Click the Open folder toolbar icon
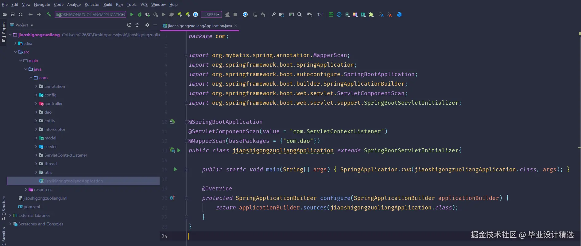Image resolution: width=581 pixels, height=246 pixels. click(x=5, y=14)
